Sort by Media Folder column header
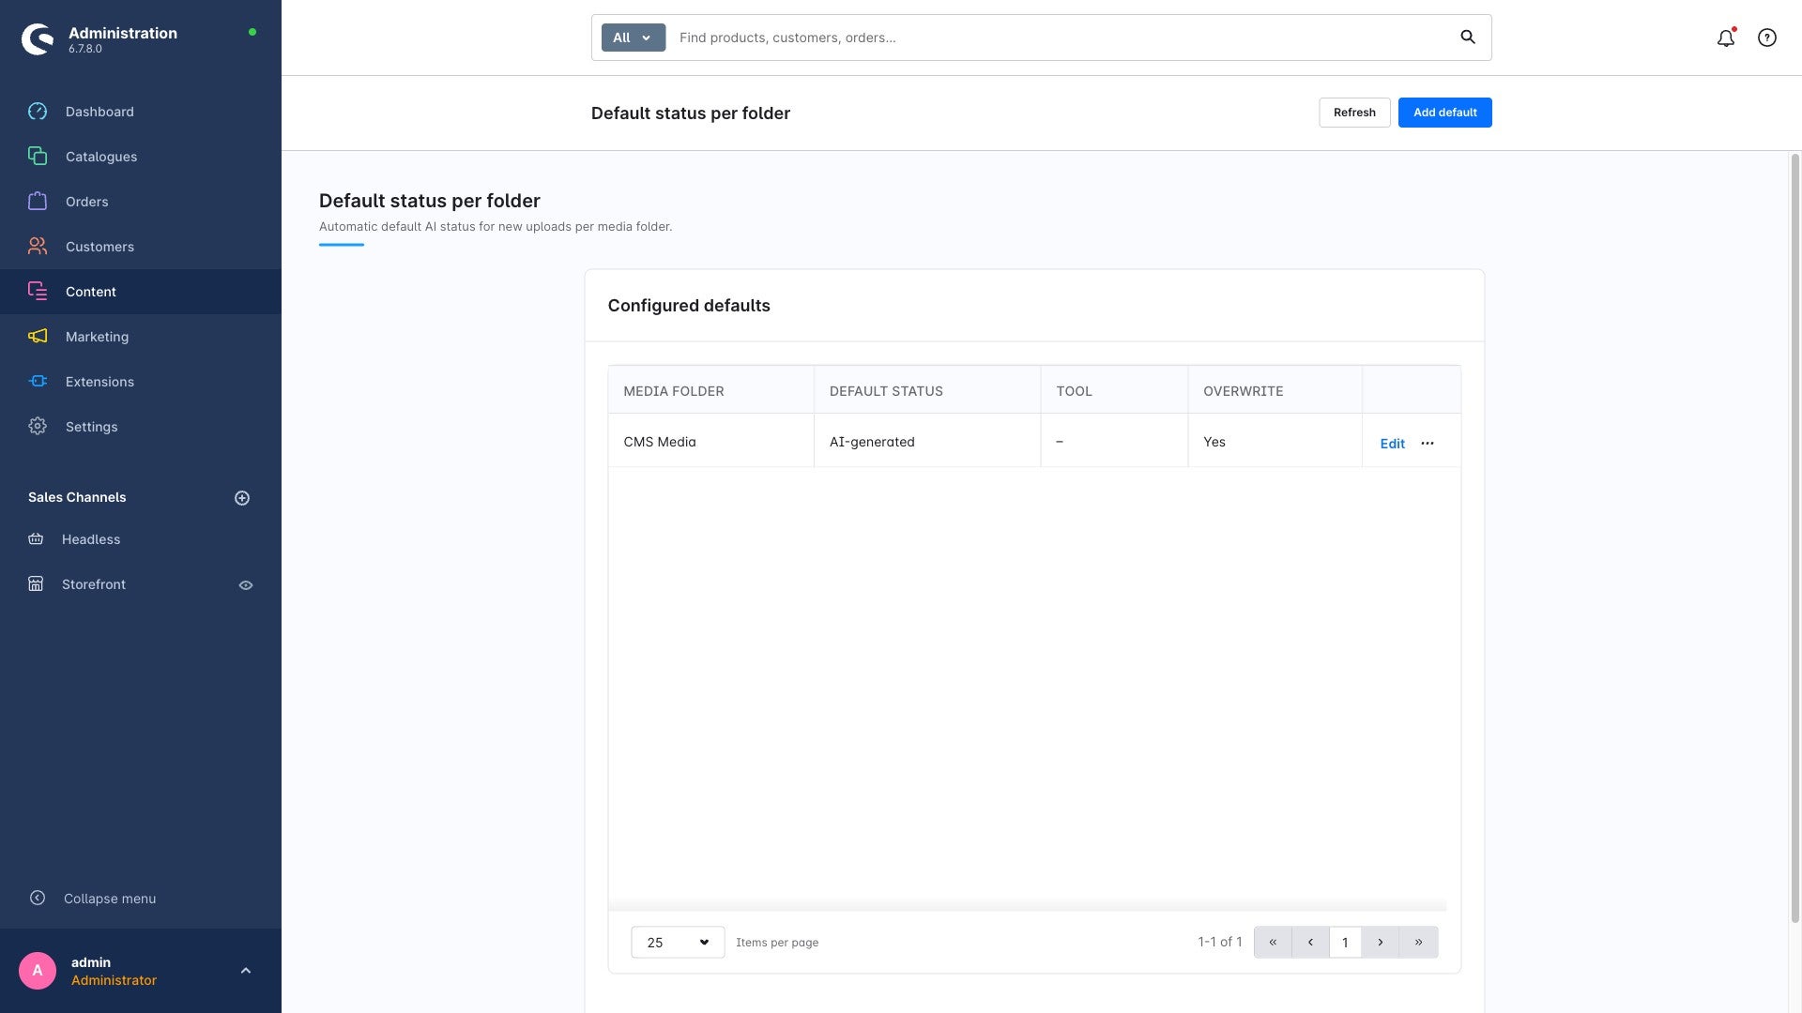 click(710, 391)
